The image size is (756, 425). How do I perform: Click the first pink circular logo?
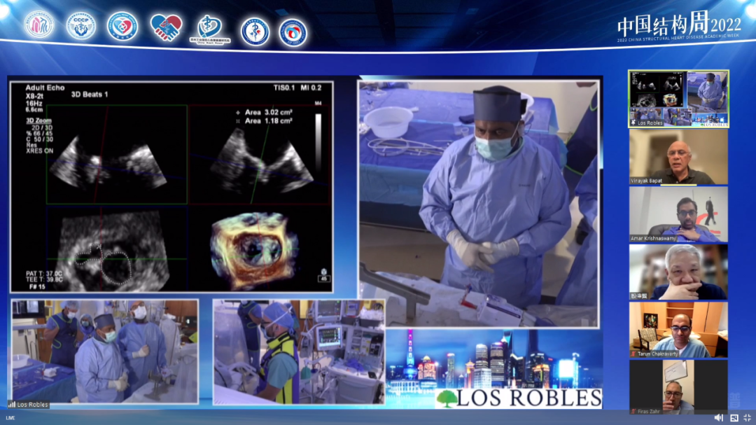[38, 26]
